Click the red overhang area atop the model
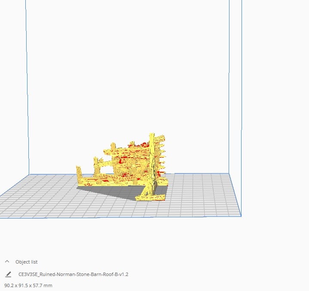Image resolution: width=309 pixels, height=291 pixels. 139,145
